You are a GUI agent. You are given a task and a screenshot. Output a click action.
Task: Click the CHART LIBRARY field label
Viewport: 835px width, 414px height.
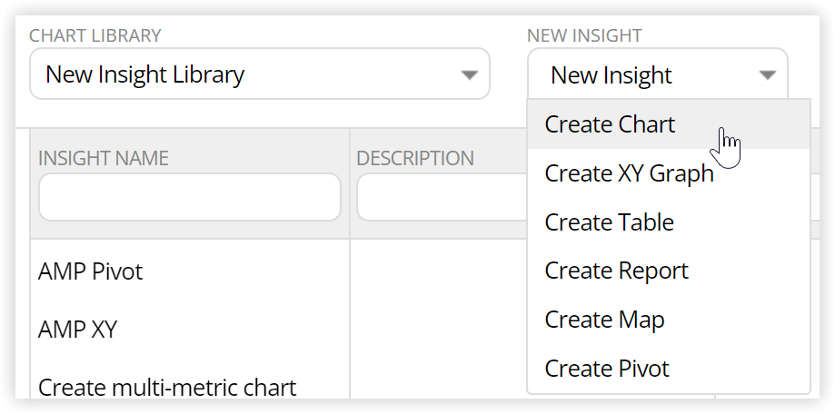pyautogui.click(x=94, y=35)
